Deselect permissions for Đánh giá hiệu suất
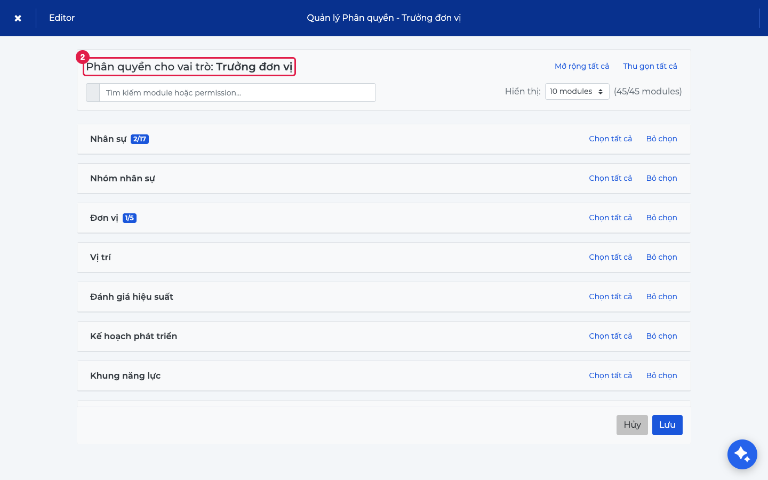This screenshot has width=768, height=480. (x=662, y=297)
